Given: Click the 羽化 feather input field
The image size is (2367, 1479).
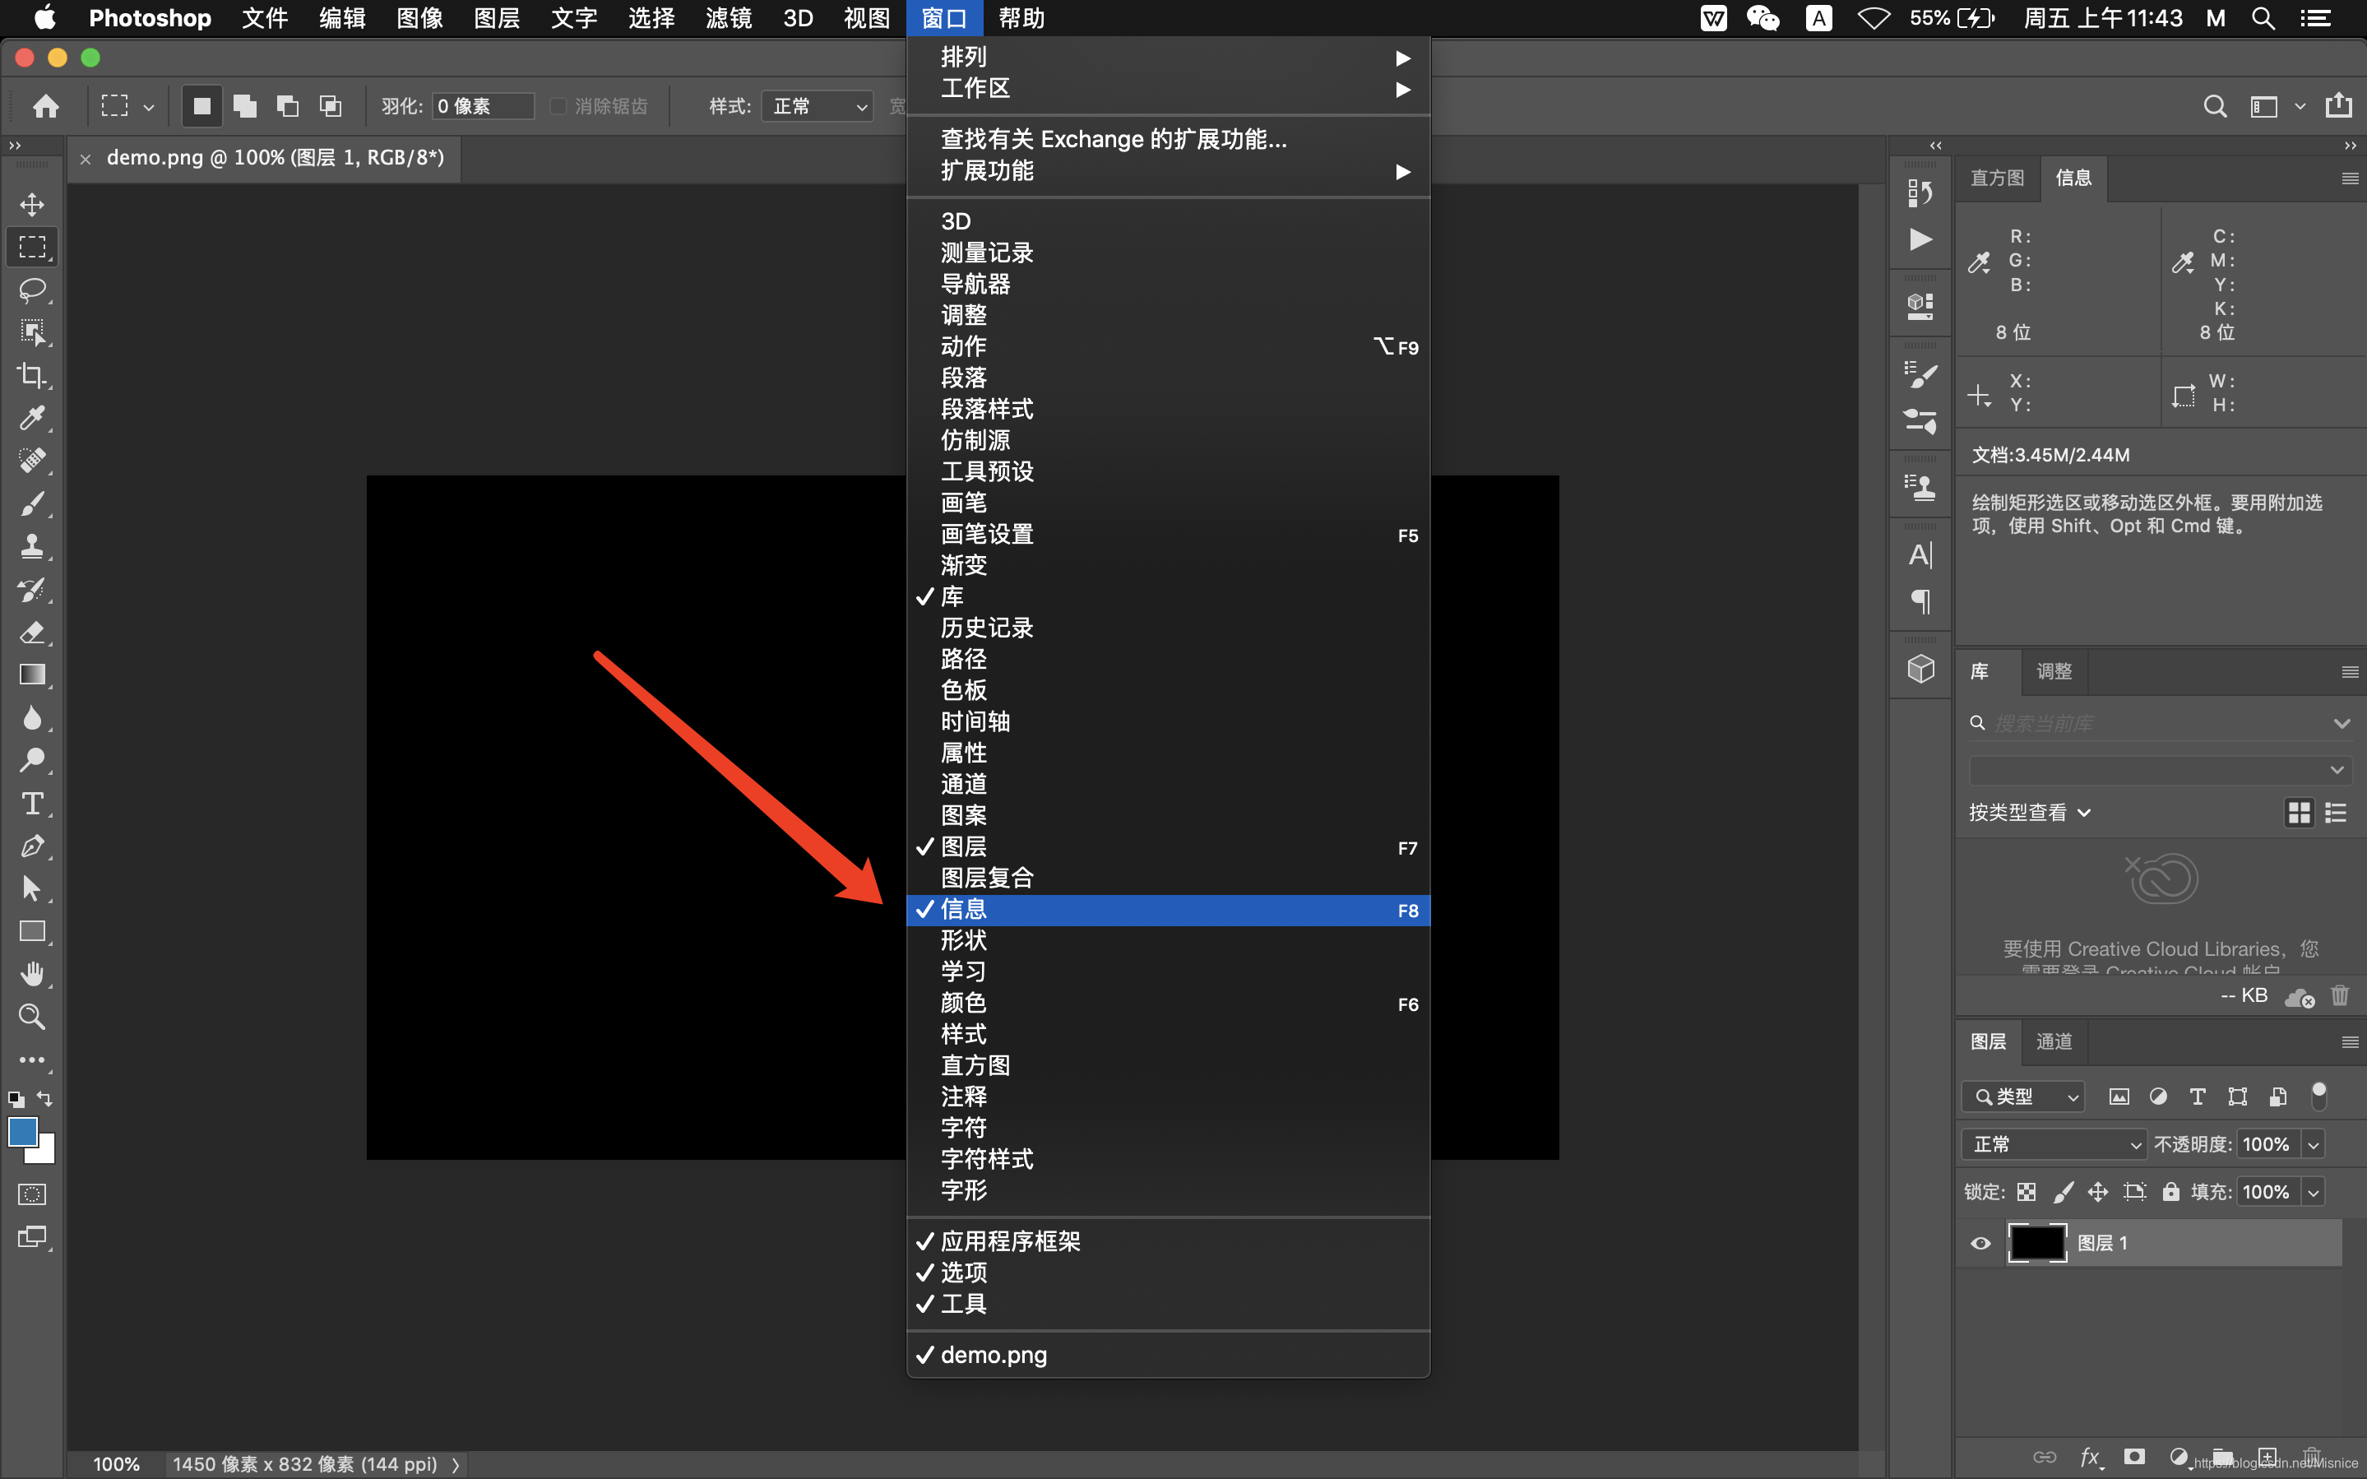Looking at the screenshot, I should click(x=483, y=105).
